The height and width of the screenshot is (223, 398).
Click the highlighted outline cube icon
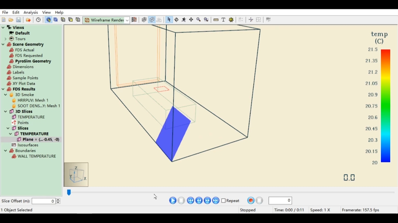(x=152, y=20)
